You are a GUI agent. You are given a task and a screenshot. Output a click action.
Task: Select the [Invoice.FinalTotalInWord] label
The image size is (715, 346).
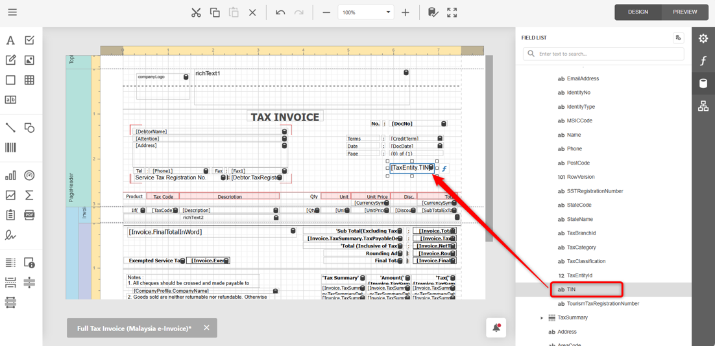coord(212,232)
